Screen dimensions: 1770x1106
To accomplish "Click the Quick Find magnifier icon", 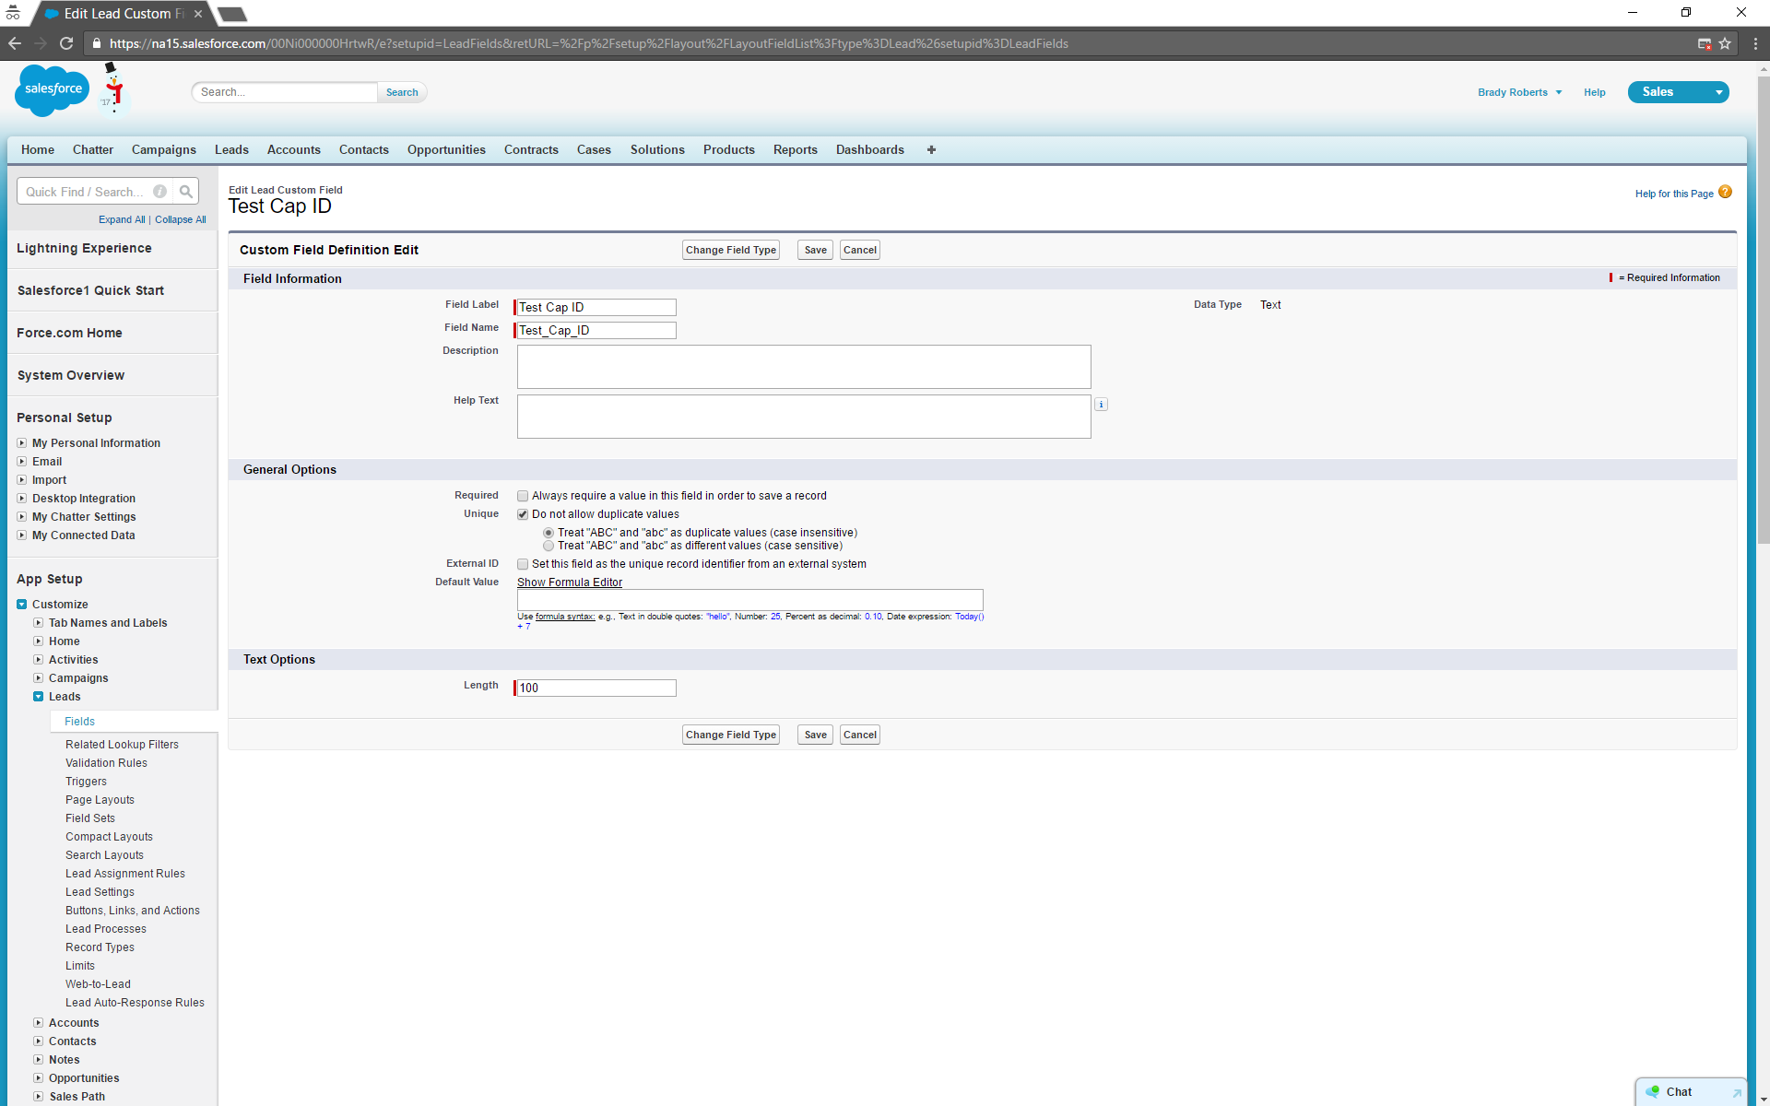I will (x=186, y=192).
